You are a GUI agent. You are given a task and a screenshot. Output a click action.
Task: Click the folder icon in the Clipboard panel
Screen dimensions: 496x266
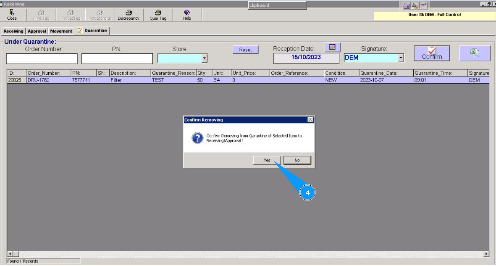click(406, 5)
